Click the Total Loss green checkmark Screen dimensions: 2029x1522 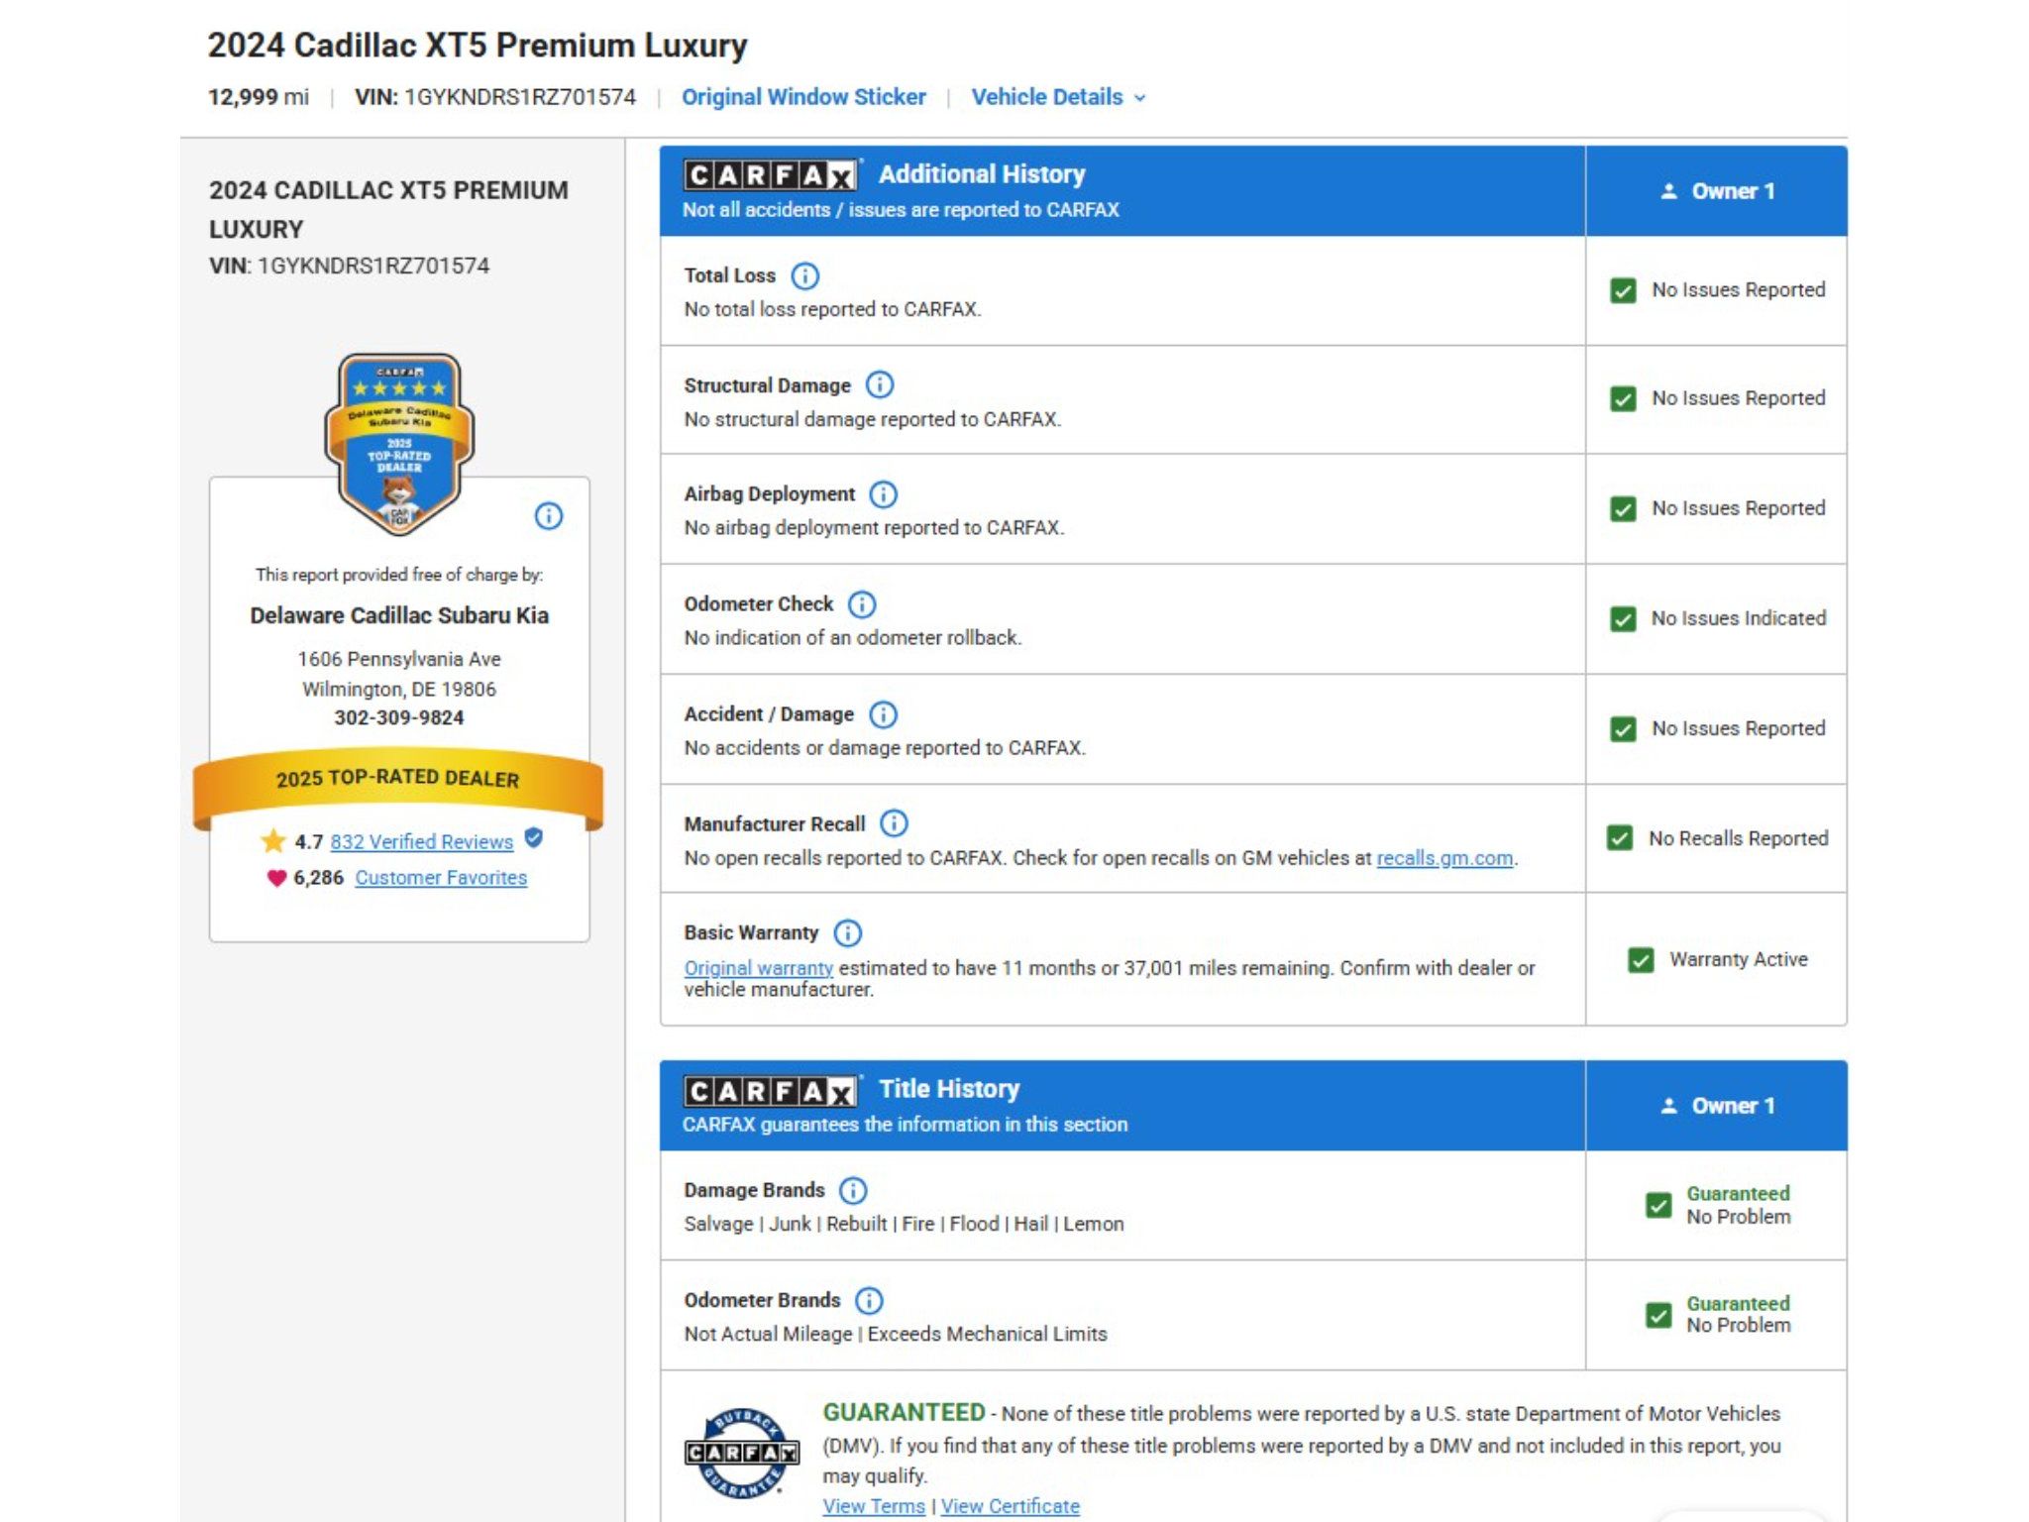click(x=1623, y=290)
